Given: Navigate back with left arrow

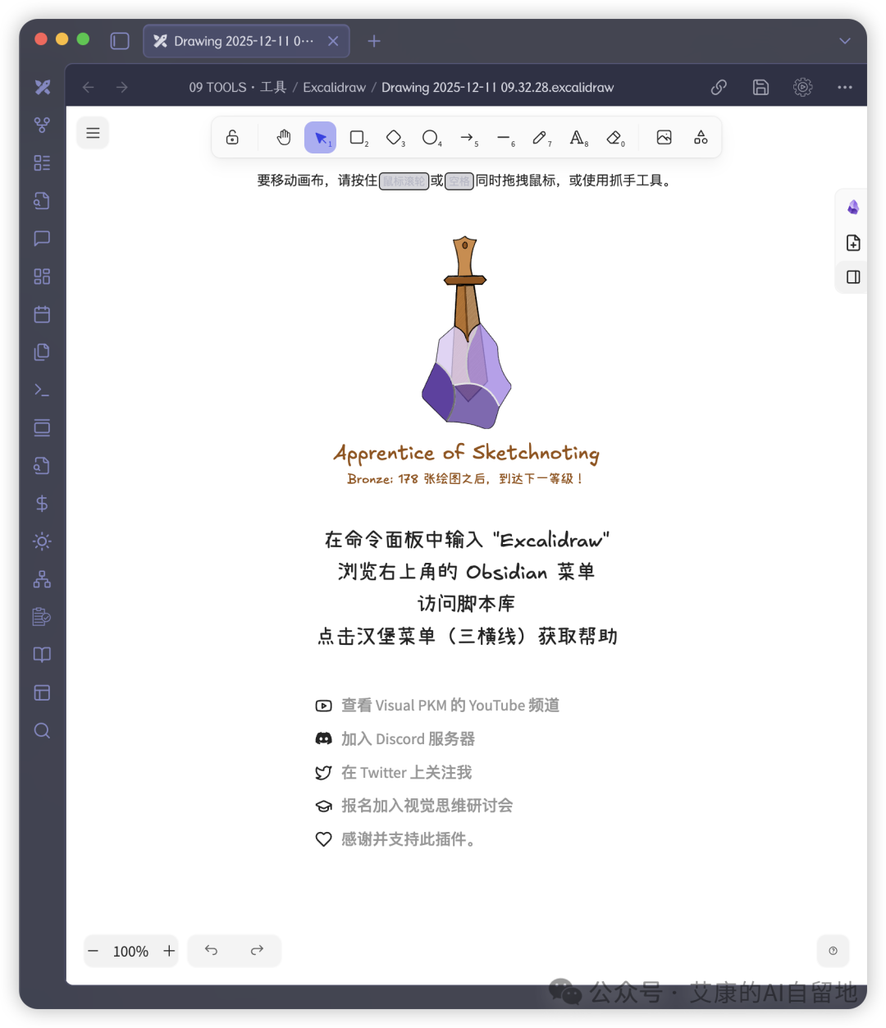Looking at the screenshot, I should tap(89, 87).
